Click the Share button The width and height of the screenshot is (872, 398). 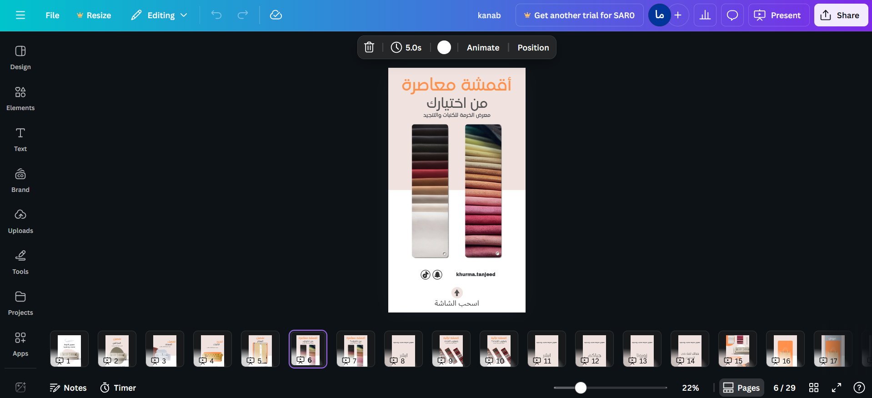(841, 15)
